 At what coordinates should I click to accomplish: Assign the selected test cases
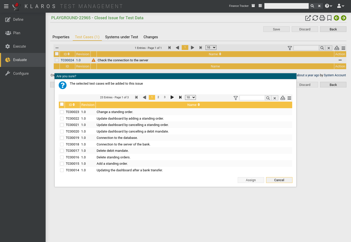251,180
